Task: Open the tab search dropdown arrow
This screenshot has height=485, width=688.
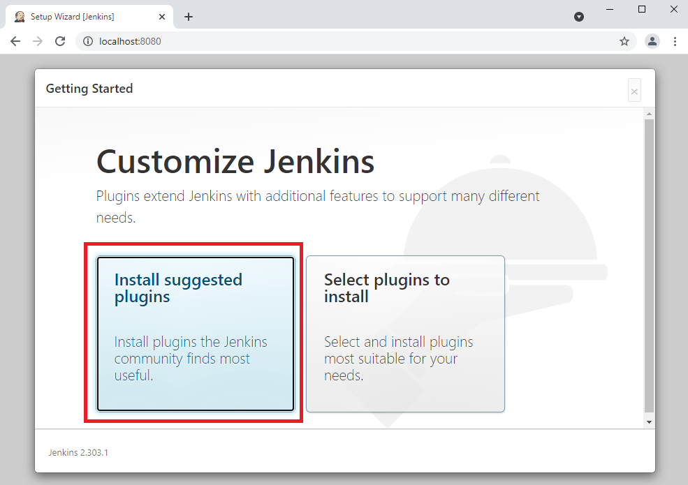Action: pyautogui.click(x=579, y=17)
